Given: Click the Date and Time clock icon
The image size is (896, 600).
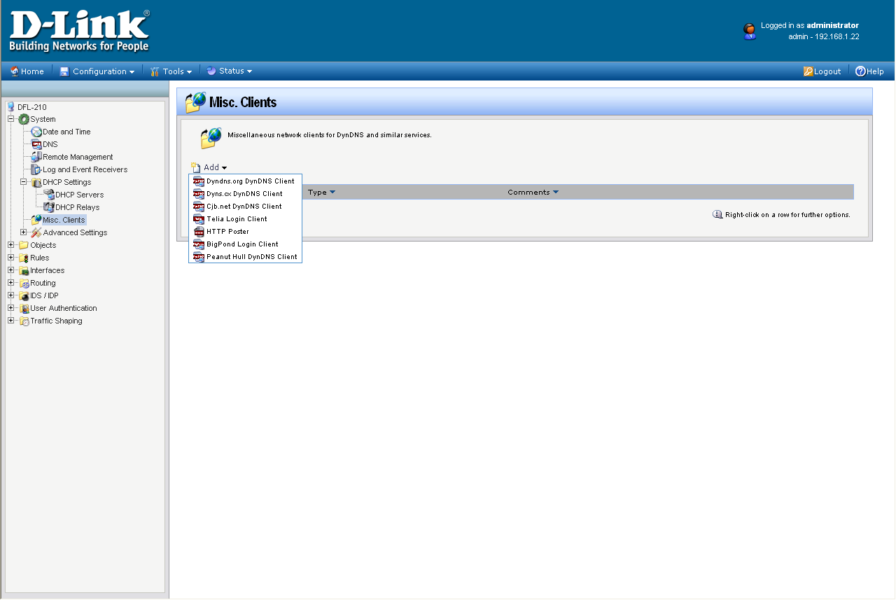Looking at the screenshot, I should pyautogui.click(x=36, y=132).
